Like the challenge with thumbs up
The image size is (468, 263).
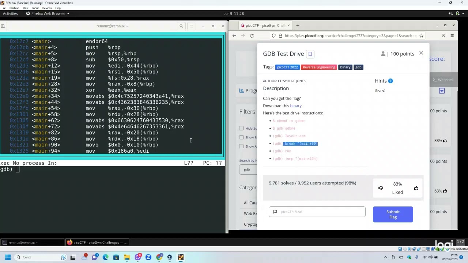[x=416, y=188]
